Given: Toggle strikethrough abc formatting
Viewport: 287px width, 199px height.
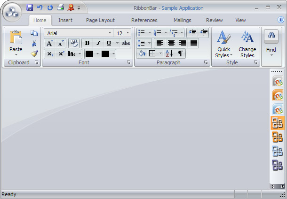Looking at the screenshot, I should tap(126, 43).
